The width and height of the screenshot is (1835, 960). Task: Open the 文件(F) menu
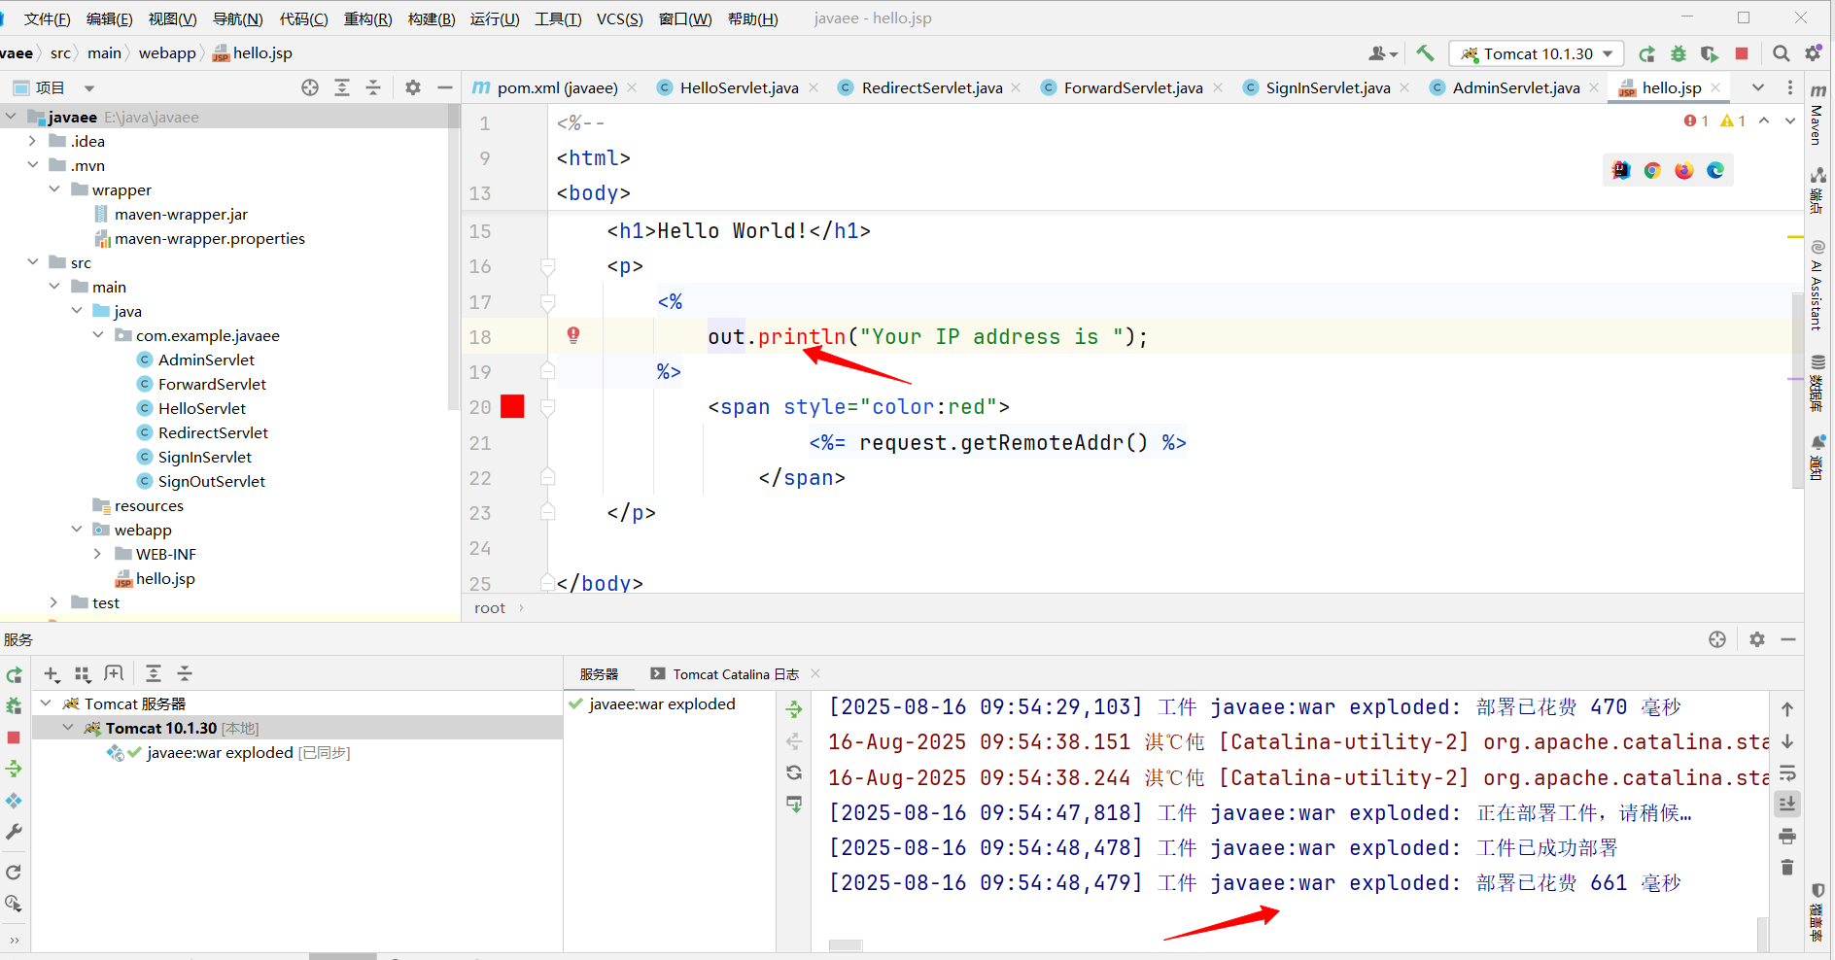[x=47, y=18]
